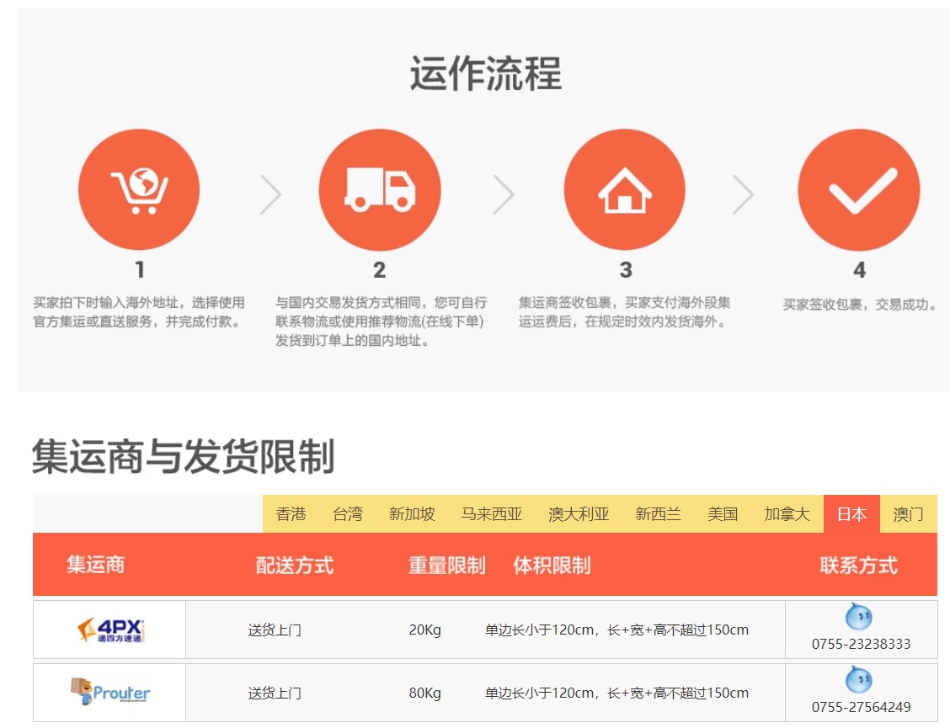Switch to the 香港 tab
This screenshot has height=728, width=950.
point(291,514)
